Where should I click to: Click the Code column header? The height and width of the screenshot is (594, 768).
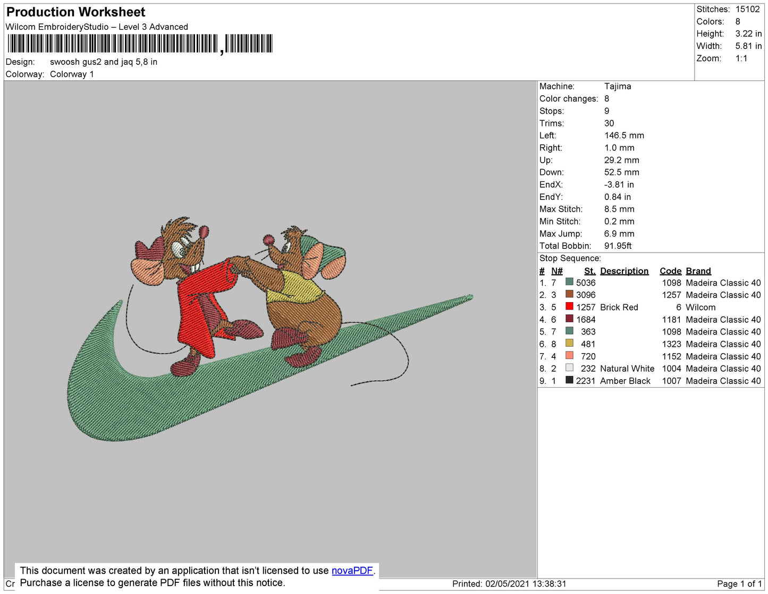tap(670, 271)
